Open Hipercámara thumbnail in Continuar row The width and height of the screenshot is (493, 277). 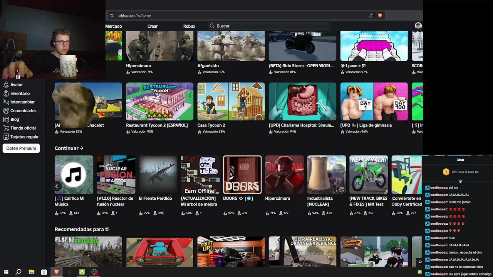pos(284,175)
